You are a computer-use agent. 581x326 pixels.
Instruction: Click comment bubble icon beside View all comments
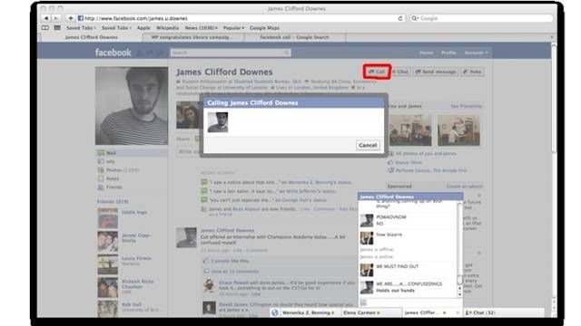coord(206,272)
